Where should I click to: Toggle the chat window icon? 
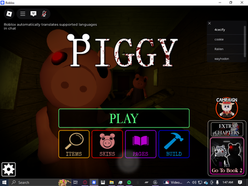pyautogui.click(x=33, y=14)
